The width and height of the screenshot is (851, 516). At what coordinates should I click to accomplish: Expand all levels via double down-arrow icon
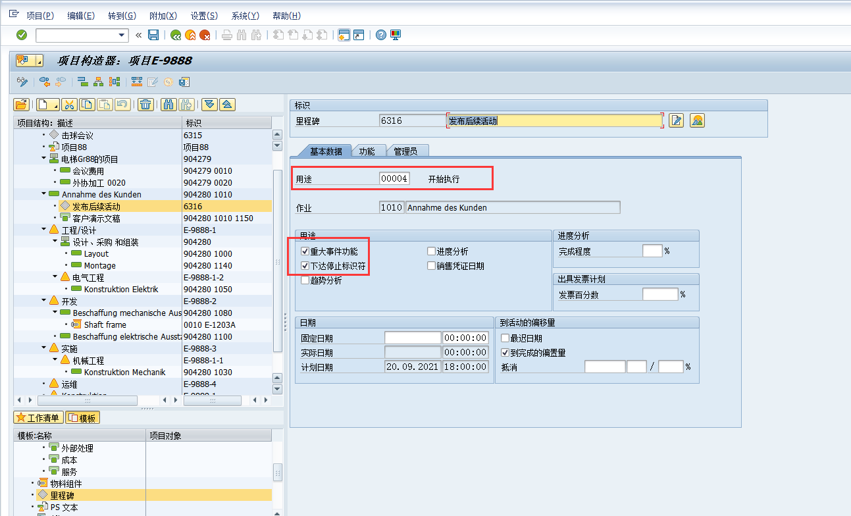pyautogui.click(x=210, y=104)
